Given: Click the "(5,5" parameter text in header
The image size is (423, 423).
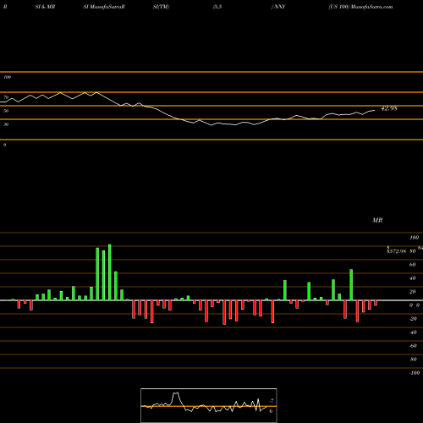Looking at the screenshot, I should (x=217, y=7).
